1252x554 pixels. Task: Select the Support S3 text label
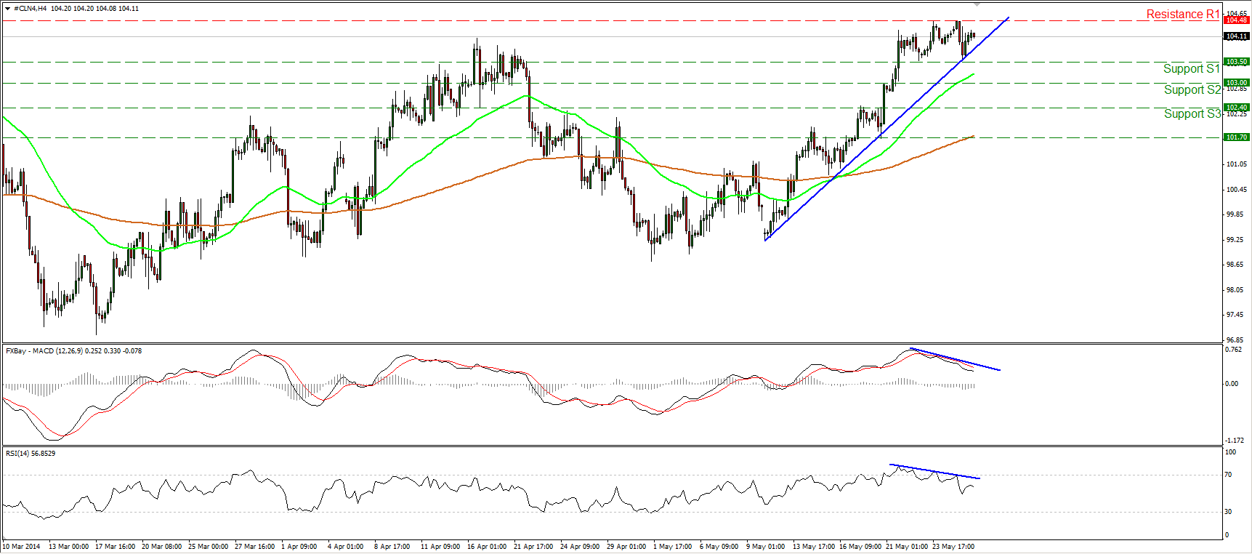coord(1192,113)
